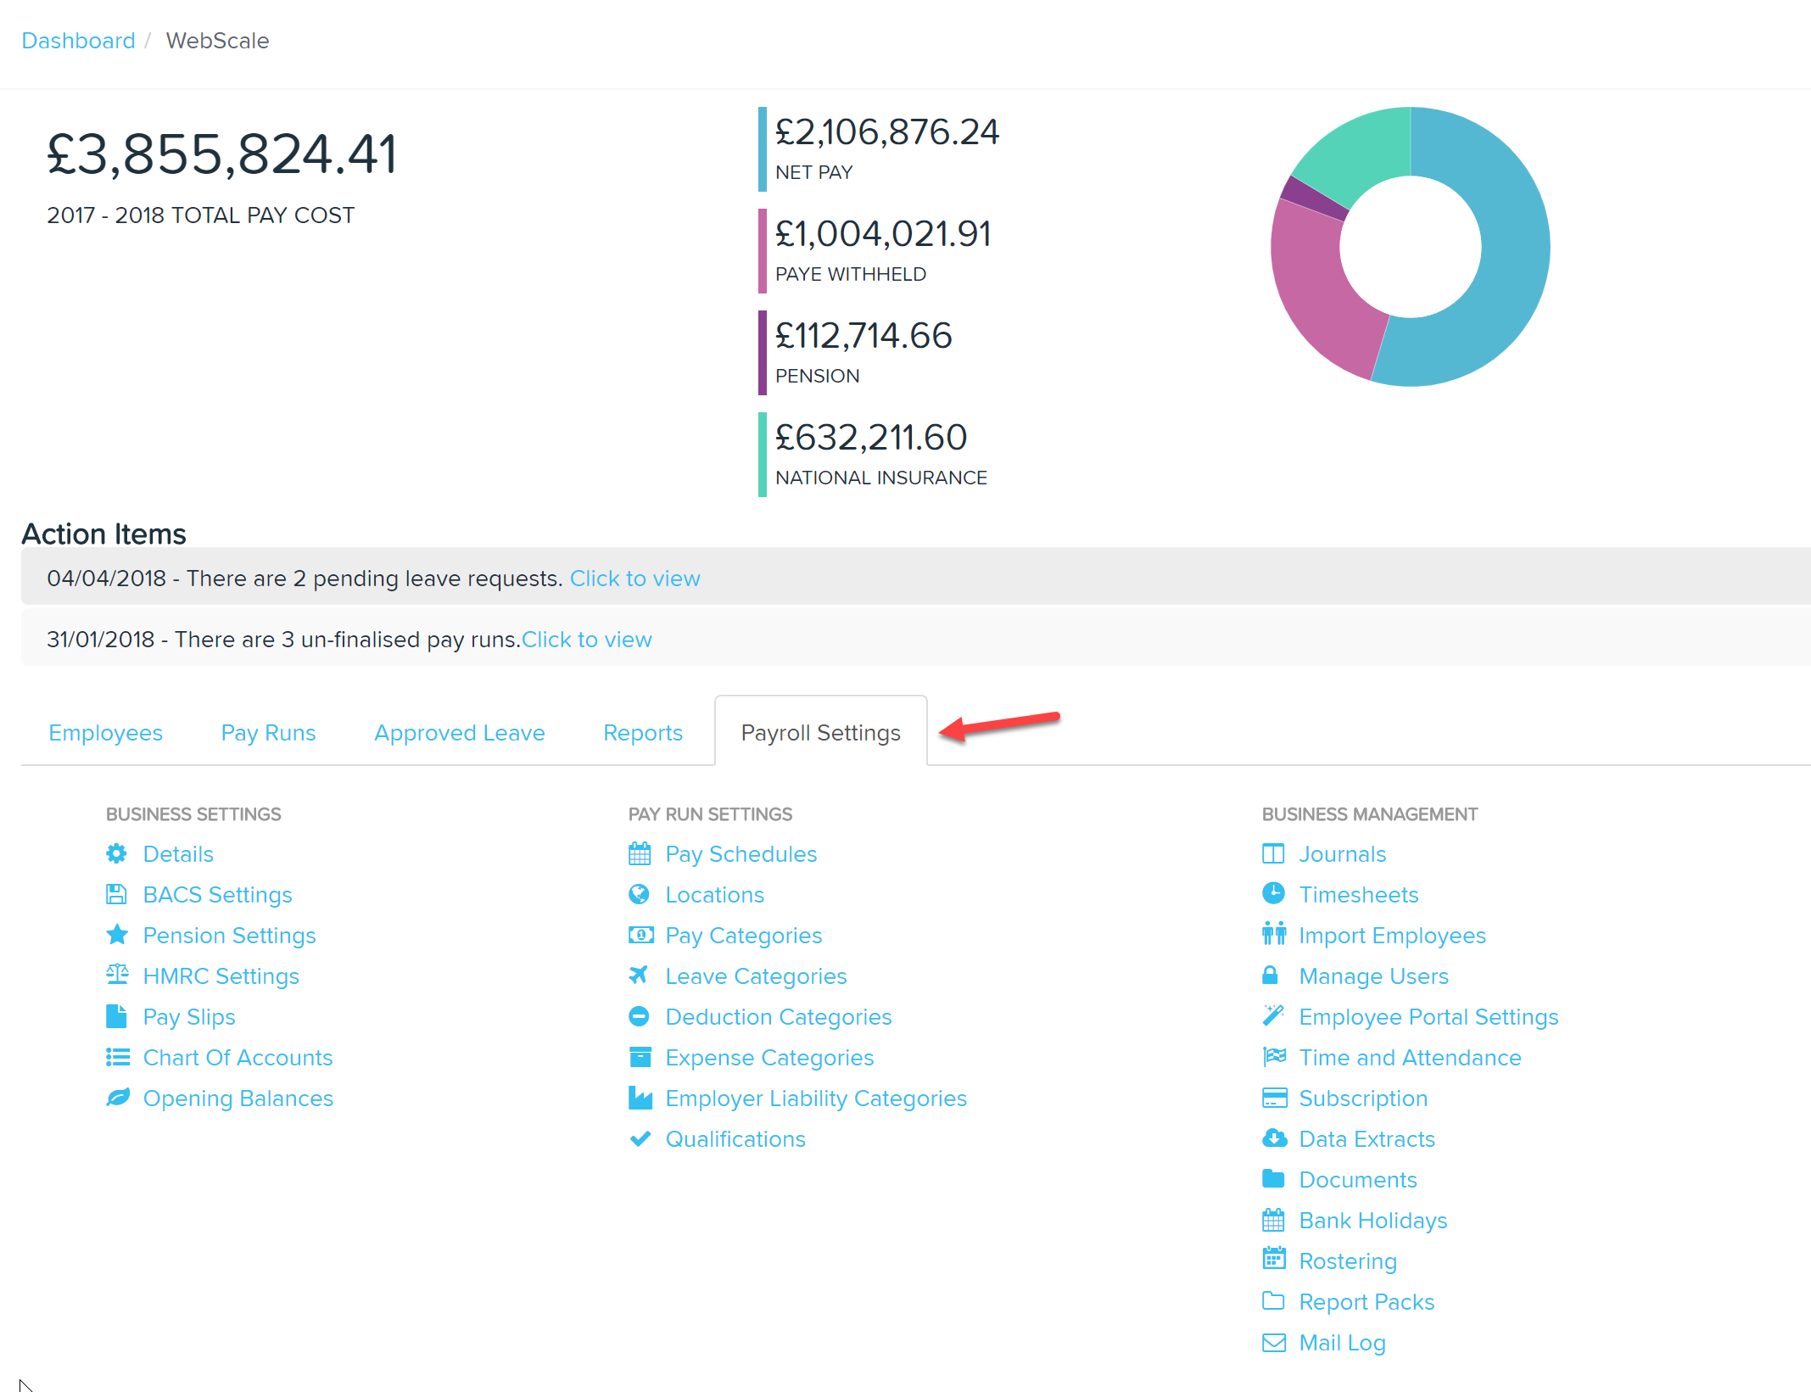Click the Pension Settings star icon

point(117,934)
